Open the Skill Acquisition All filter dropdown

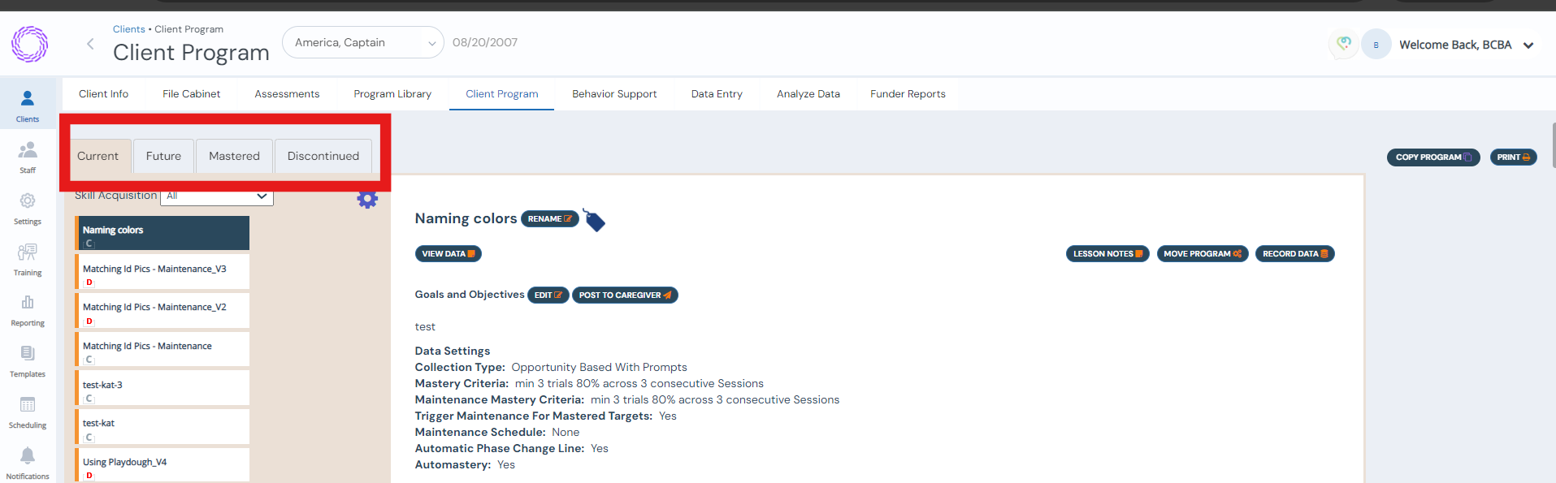tap(217, 196)
